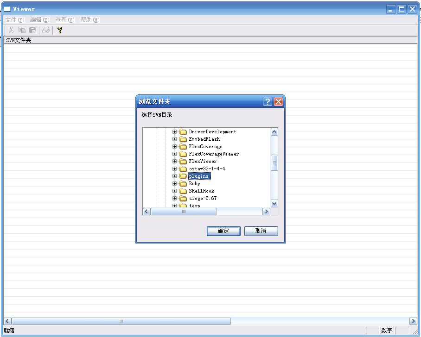Close the 浏览文件夹 dialog with red X

coord(278,102)
